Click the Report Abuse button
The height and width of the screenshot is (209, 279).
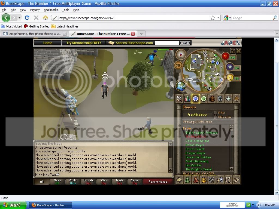pos(158,182)
